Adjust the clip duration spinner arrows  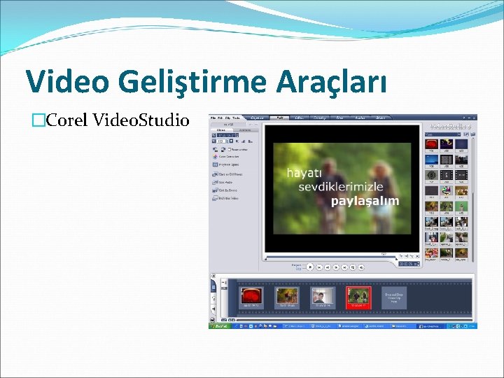coord(237,136)
